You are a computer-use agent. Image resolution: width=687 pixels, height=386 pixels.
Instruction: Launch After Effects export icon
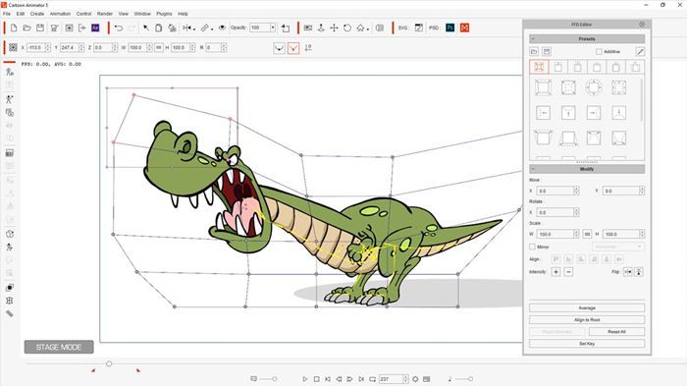[95, 28]
